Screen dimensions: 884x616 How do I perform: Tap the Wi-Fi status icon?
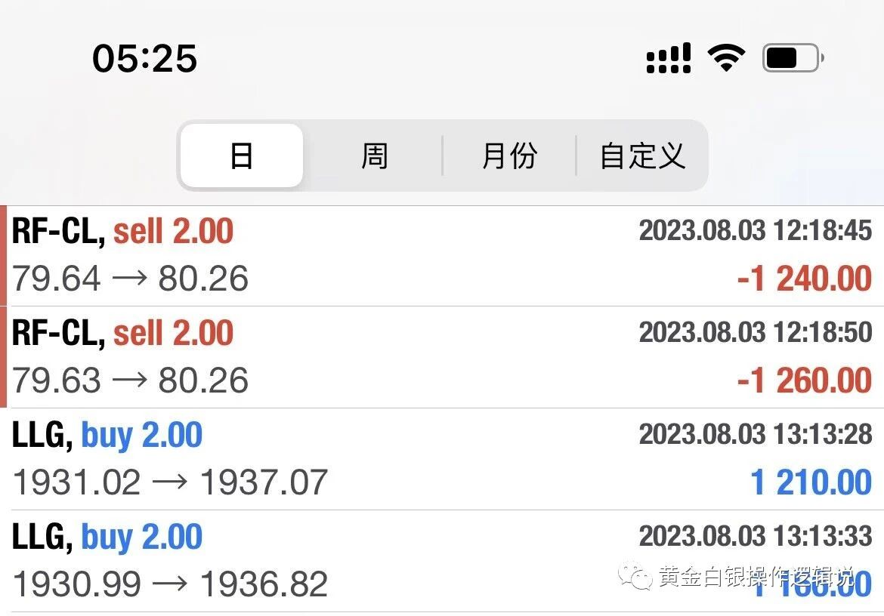725,57
